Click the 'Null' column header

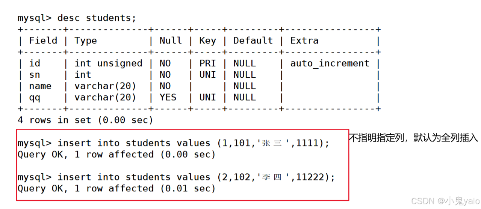[171, 41]
